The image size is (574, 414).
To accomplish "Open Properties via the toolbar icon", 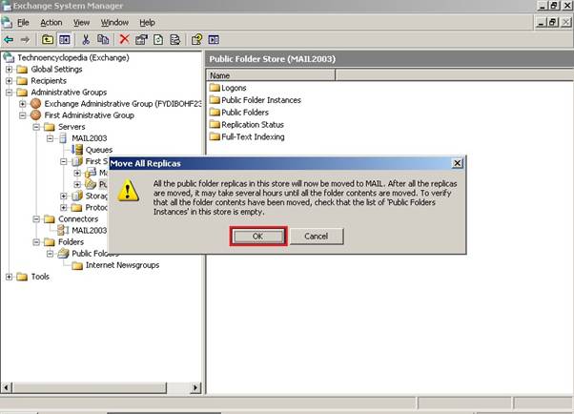I will (141, 39).
